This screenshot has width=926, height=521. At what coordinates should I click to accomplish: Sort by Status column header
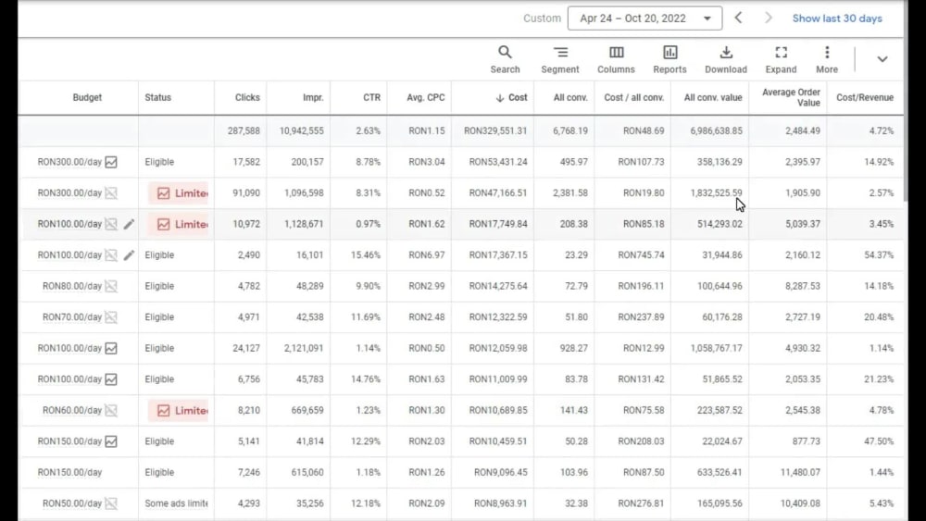pyautogui.click(x=157, y=97)
